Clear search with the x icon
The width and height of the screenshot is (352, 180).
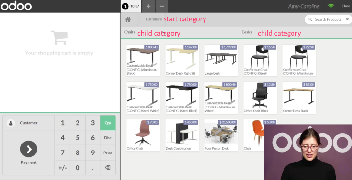[347, 19]
